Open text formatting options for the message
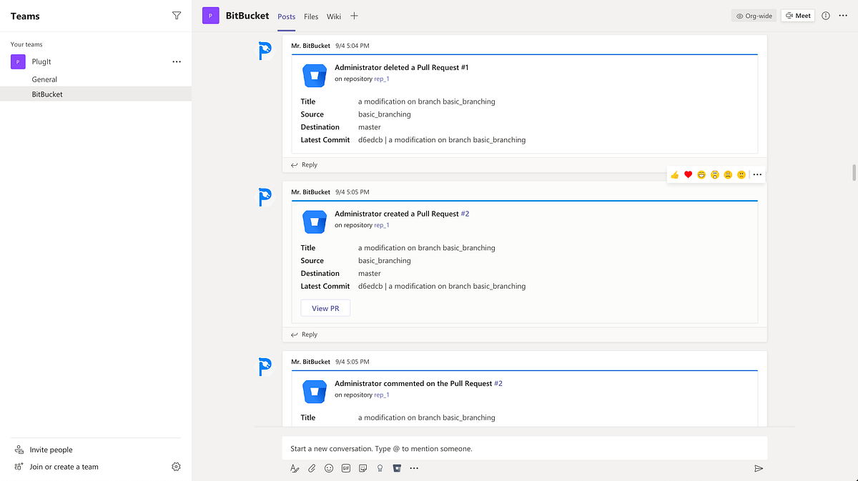Image resolution: width=858 pixels, height=481 pixels. coord(295,468)
